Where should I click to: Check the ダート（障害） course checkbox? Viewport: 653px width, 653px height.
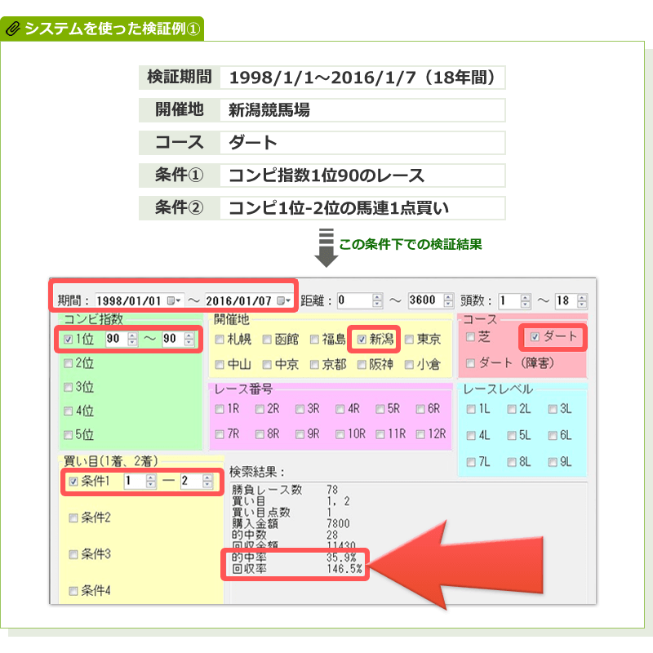tap(470, 362)
